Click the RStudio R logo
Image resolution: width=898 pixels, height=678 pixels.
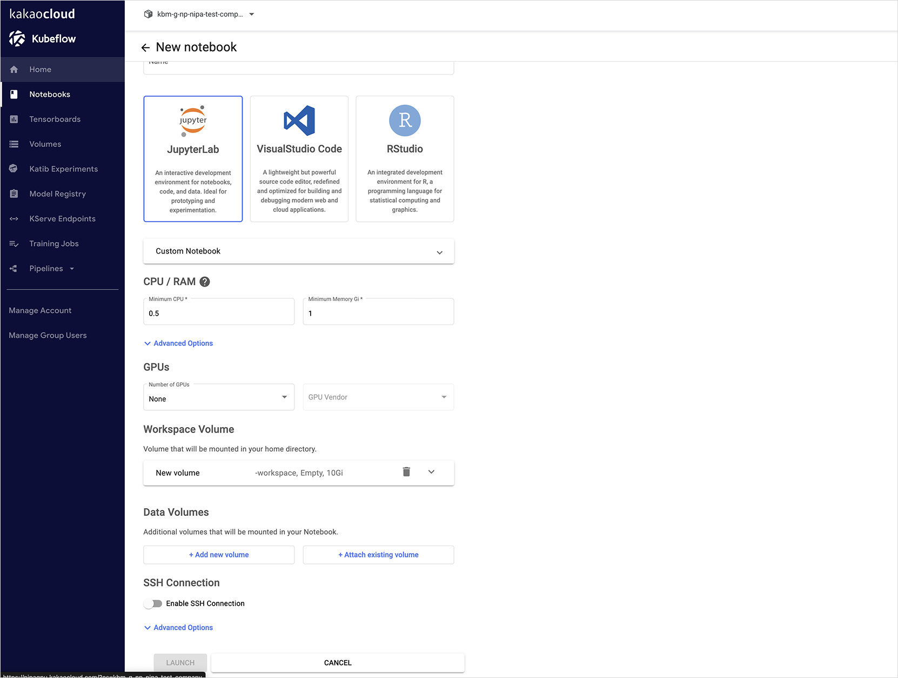[x=405, y=120]
